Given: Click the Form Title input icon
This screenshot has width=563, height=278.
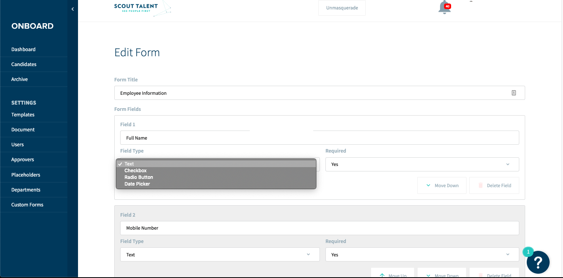Looking at the screenshot, I should point(514,93).
